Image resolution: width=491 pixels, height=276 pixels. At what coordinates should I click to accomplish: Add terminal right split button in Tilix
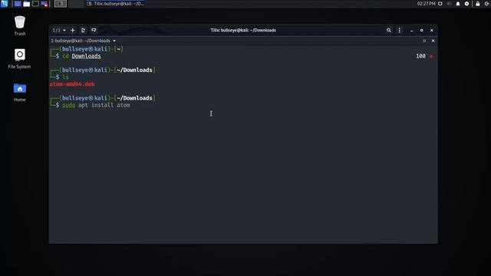(x=83, y=31)
